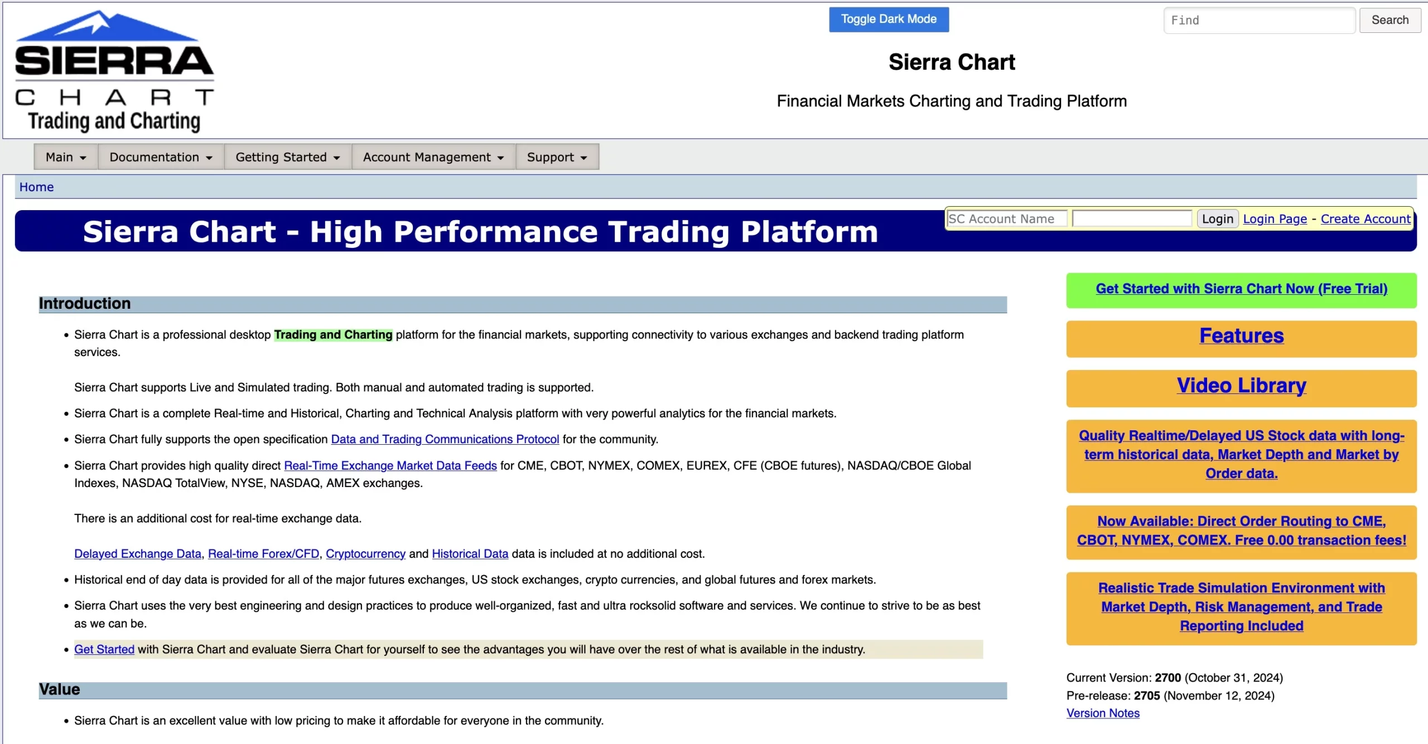Click the 'Sierra Chart' page header title

(952, 62)
